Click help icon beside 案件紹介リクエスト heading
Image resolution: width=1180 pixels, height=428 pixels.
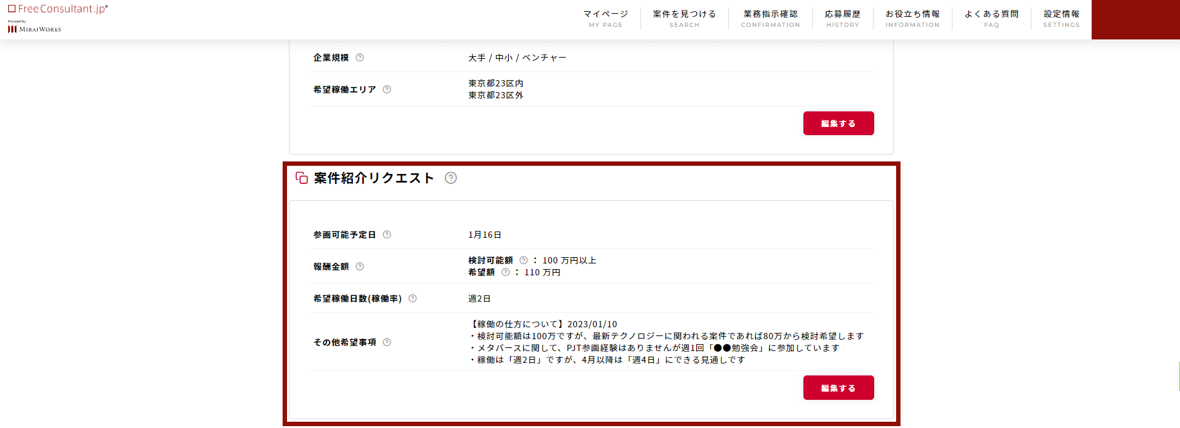click(451, 178)
